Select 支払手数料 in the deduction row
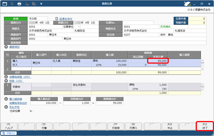The image size is (214, 136). click(x=81, y=85)
